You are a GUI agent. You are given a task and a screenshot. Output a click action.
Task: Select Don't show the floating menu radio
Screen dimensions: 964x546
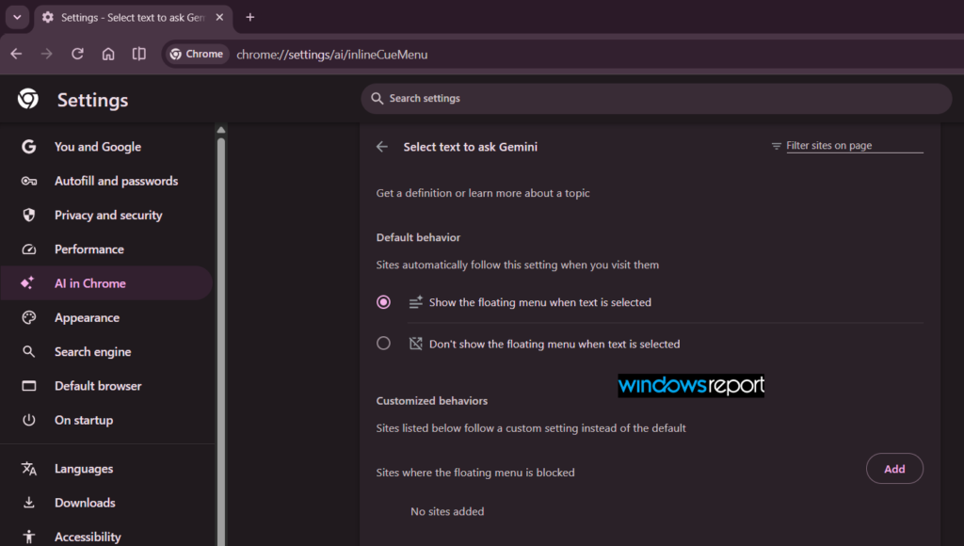pos(384,343)
